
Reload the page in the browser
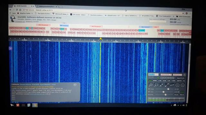pos(17,10)
